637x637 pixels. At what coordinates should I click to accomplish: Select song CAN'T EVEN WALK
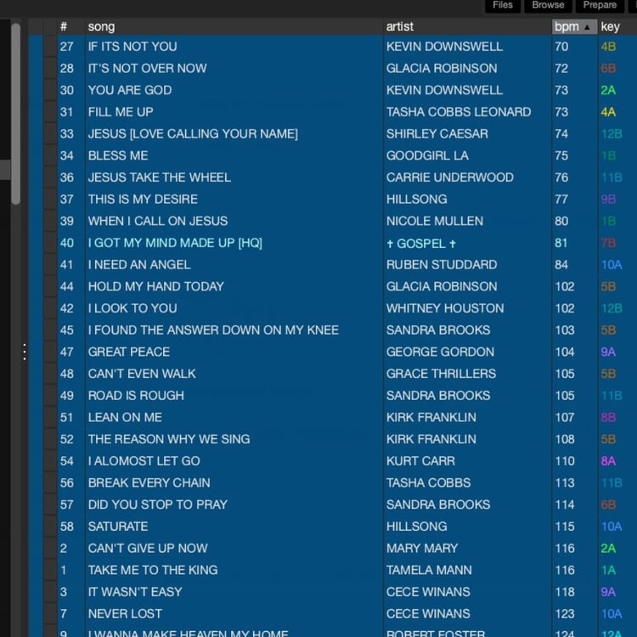(142, 374)
